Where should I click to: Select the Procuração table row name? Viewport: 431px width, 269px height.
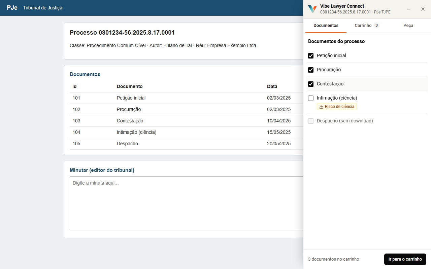129,110
